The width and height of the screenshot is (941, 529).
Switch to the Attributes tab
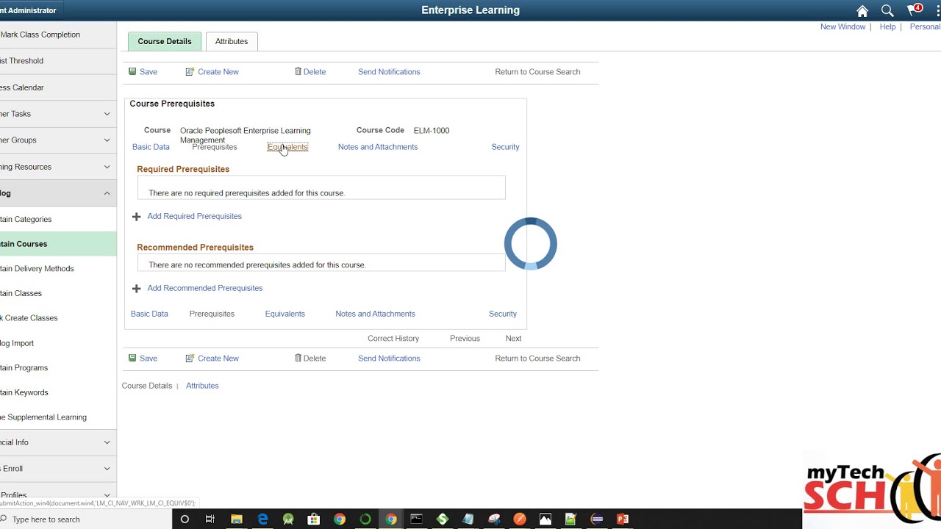232,41
